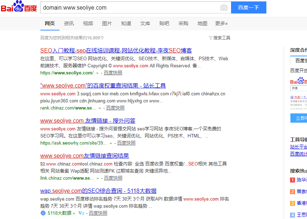307x219 pixels.
Task: Open SEO入门教程 李夜SEO博客 result
Action: coord(116,50)
